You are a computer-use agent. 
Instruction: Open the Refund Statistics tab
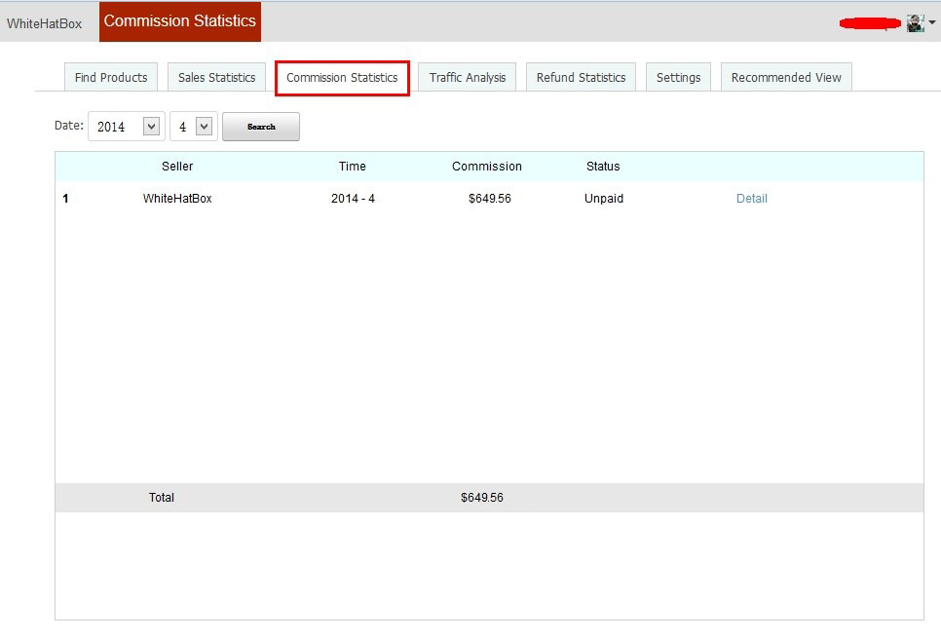coord(581,78)
